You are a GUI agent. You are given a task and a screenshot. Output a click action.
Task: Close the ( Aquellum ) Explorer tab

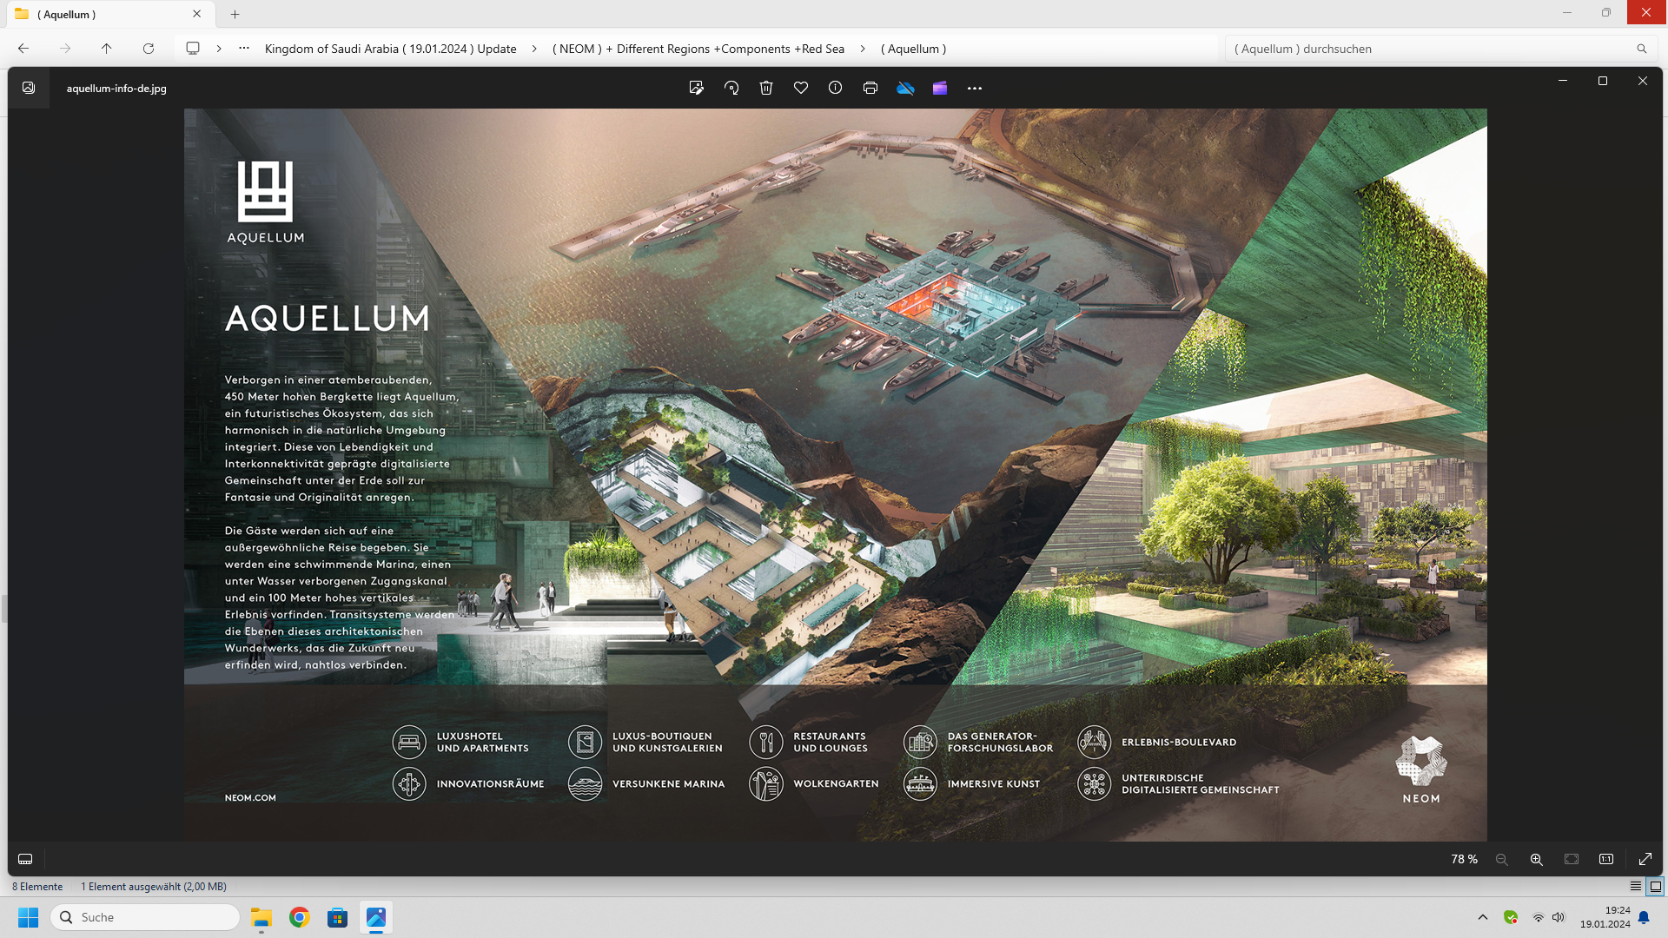click(196, 14)
